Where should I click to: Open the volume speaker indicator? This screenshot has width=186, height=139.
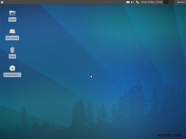click(x=133, y=2)
